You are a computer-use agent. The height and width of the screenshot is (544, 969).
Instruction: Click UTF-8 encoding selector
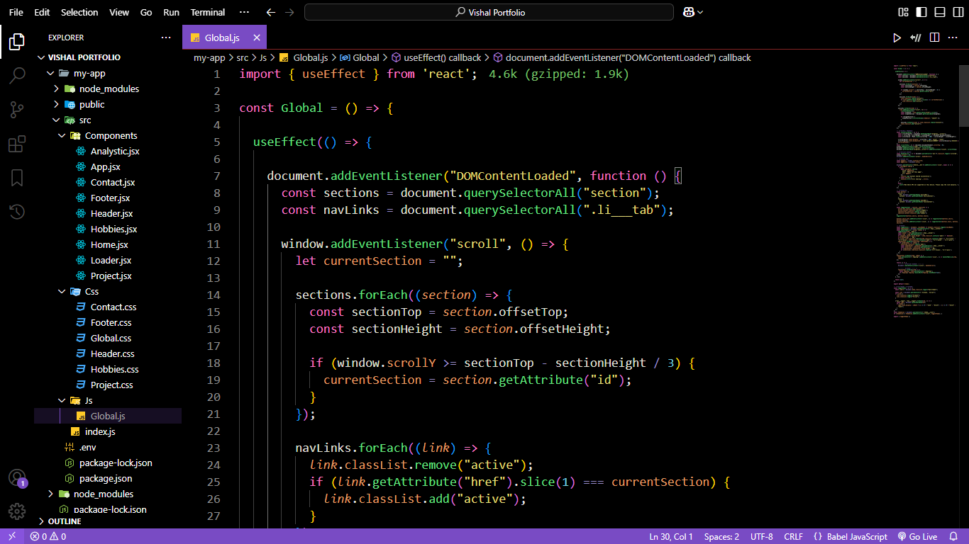(x=761, y=536)
